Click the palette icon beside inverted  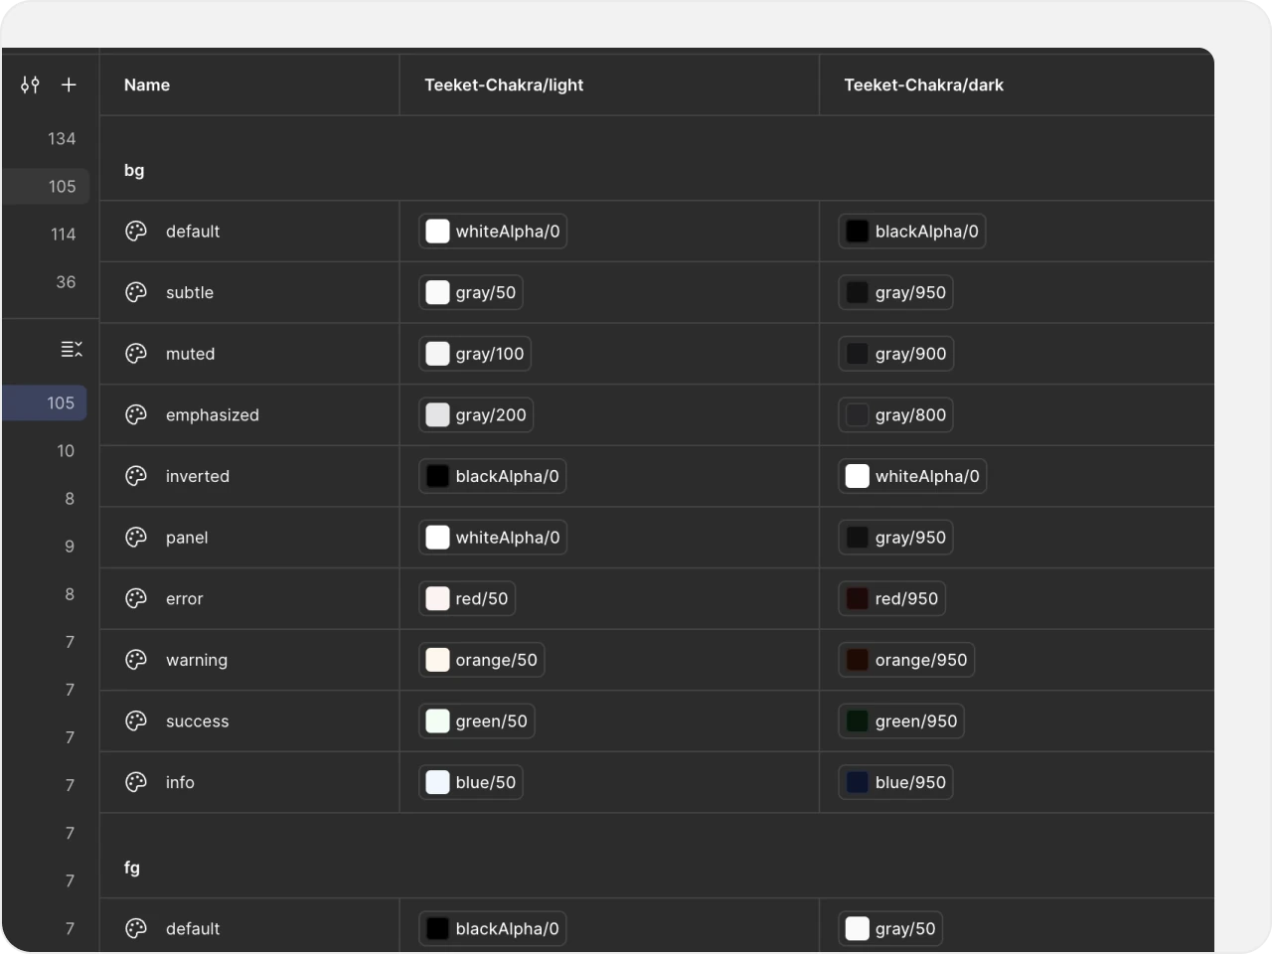136,476
